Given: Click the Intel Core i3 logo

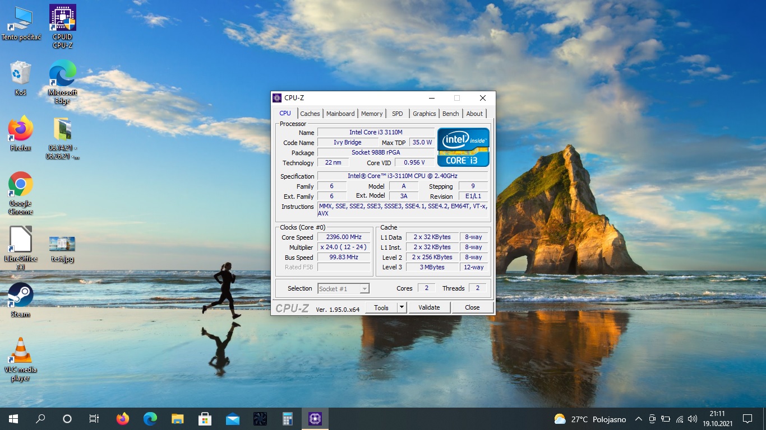Looking at the screenshot, I should click(x=463, y=147).
